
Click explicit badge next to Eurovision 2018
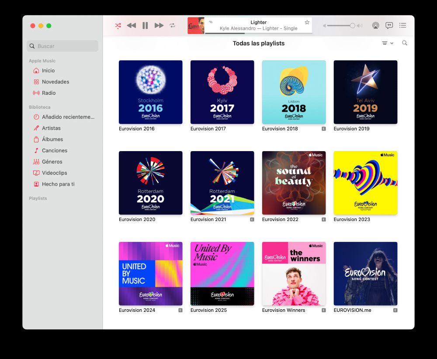(x=323, y=129)
